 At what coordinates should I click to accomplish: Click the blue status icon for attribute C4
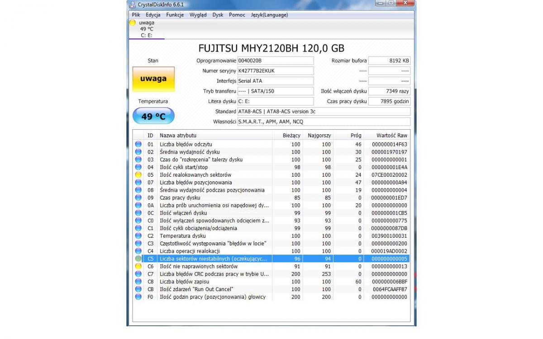(138, 251)
